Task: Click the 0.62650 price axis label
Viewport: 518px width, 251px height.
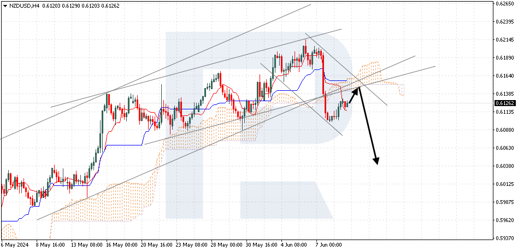Action: 505,4
